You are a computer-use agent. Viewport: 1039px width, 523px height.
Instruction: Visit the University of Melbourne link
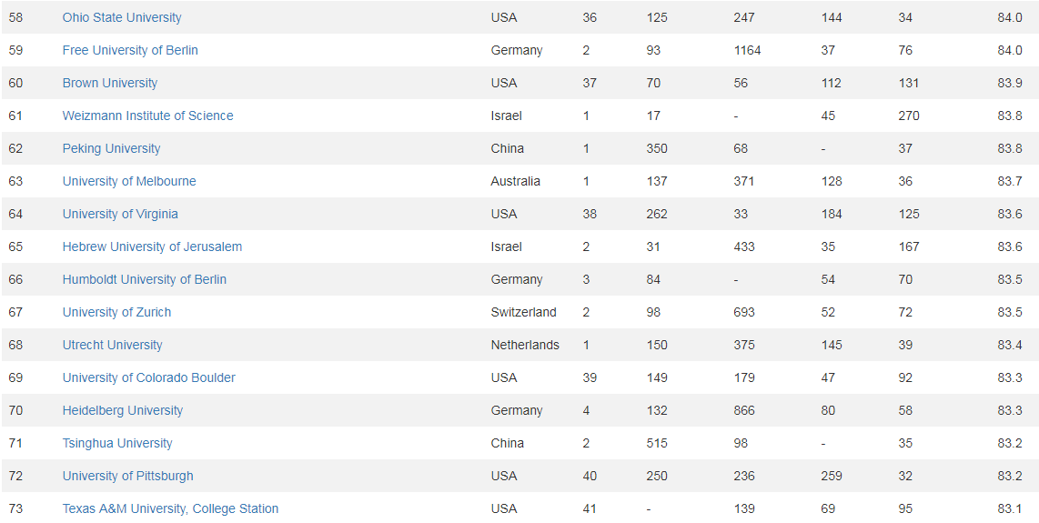(129, 181)
